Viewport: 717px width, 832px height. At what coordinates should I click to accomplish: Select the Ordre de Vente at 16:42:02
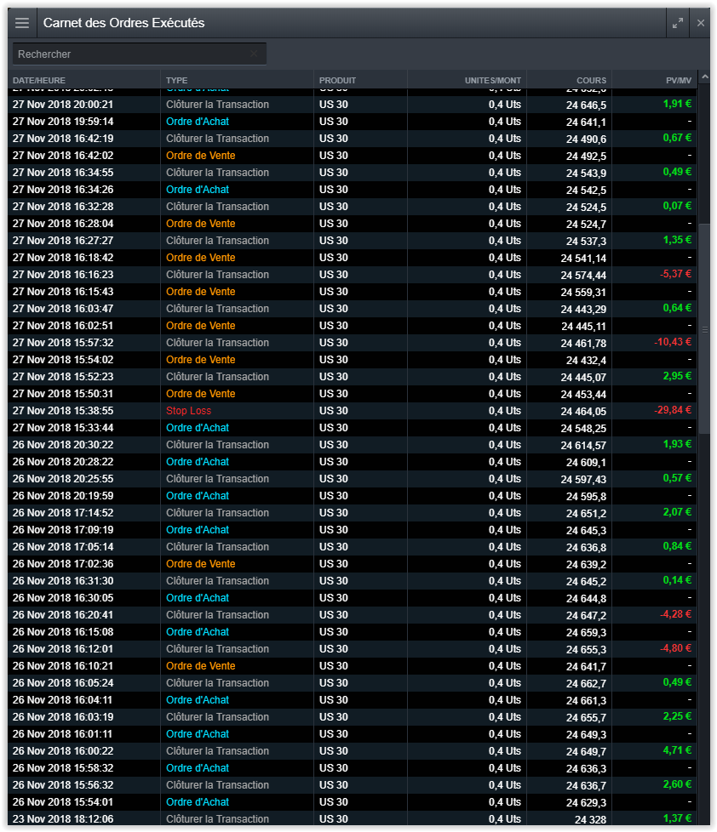tap(200, 156)
